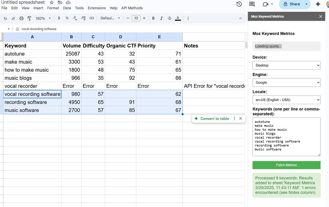Select the 'music blogs' cell

click(32, 78)
